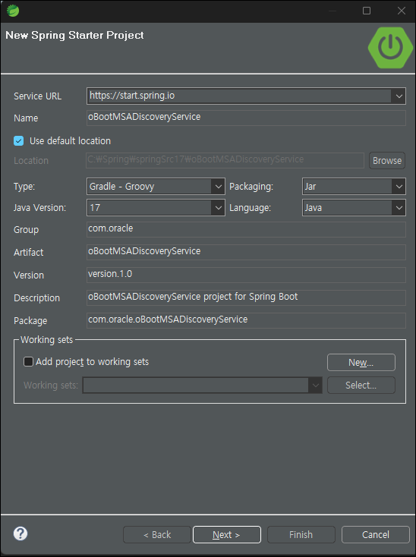Screen dimensions: 416x557
Task: Click the Spring Boot power logo
Action: 390,48
